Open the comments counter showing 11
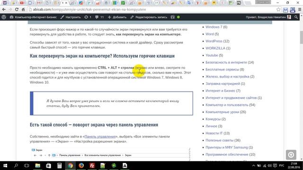 (x=99, y=17)
